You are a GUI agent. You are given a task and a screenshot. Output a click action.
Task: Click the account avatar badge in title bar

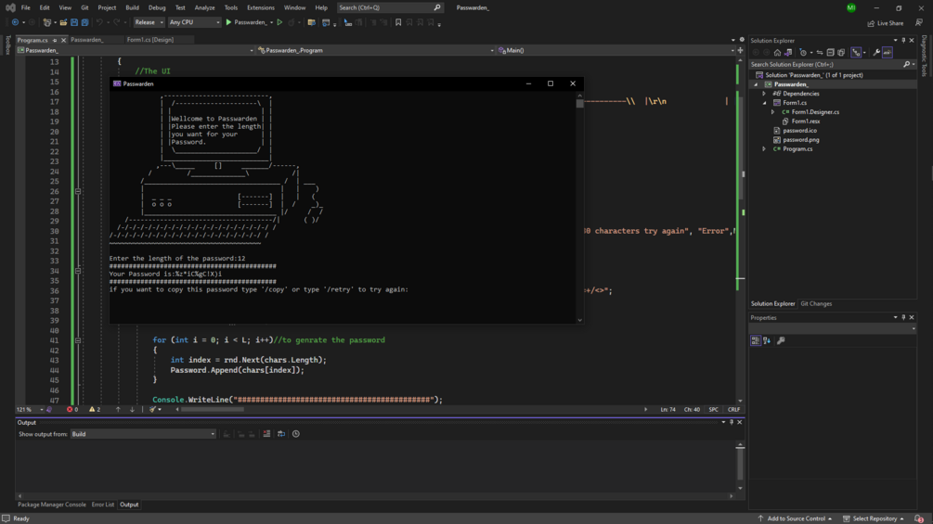(851, 7)
